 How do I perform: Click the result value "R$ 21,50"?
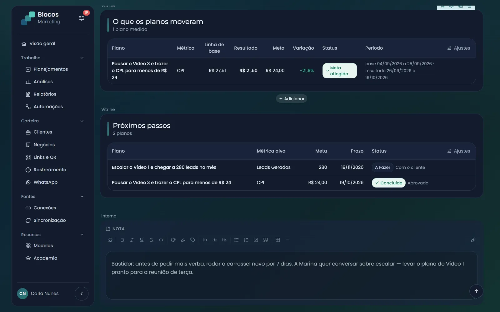248,71
